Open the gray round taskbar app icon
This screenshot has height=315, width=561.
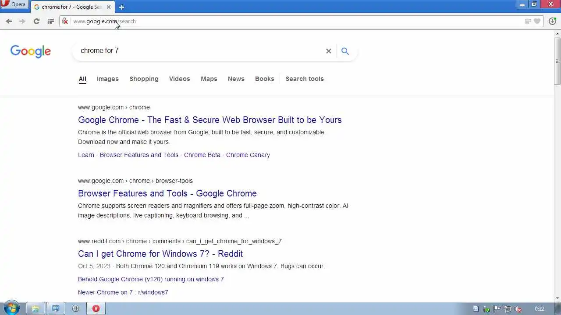click(75, 308)
